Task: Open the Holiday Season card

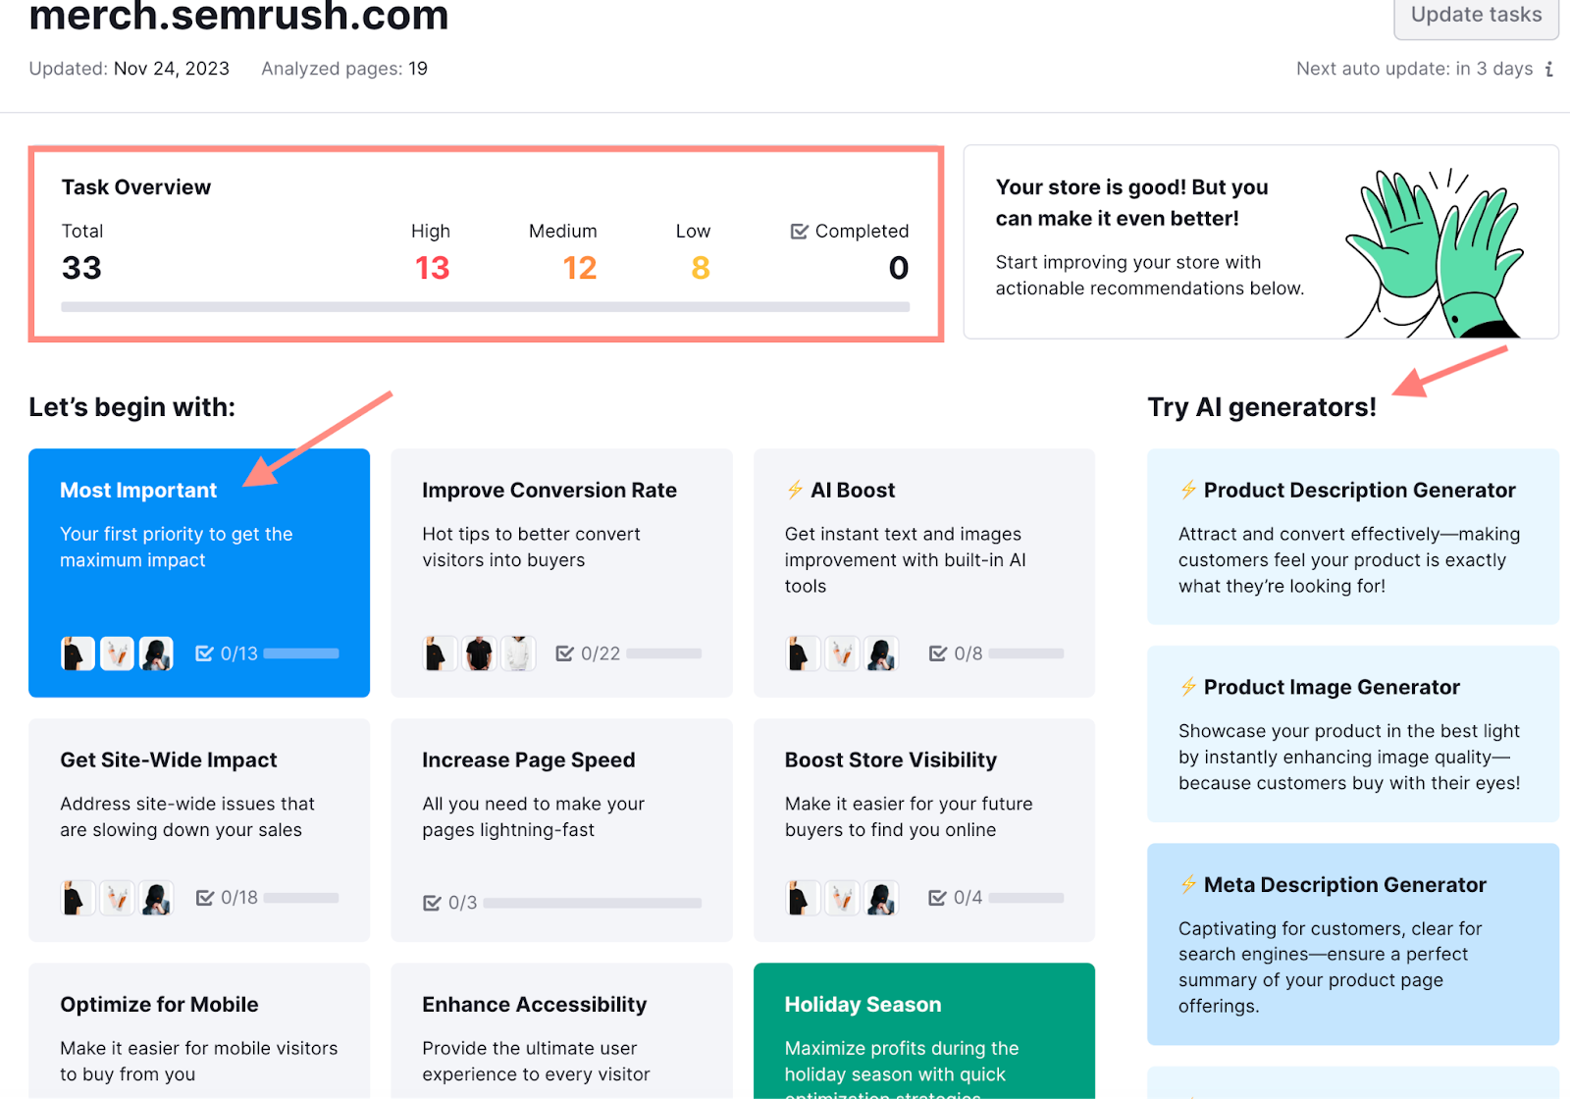Action: (x=923, y=1030)
